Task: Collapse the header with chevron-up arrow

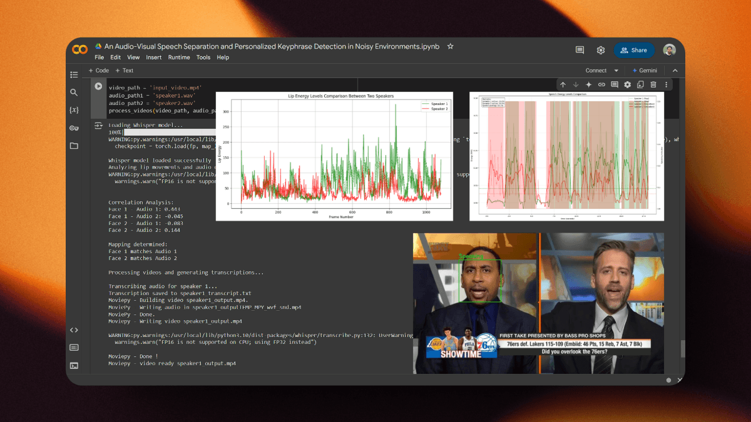Action: (x=675, y=71)
